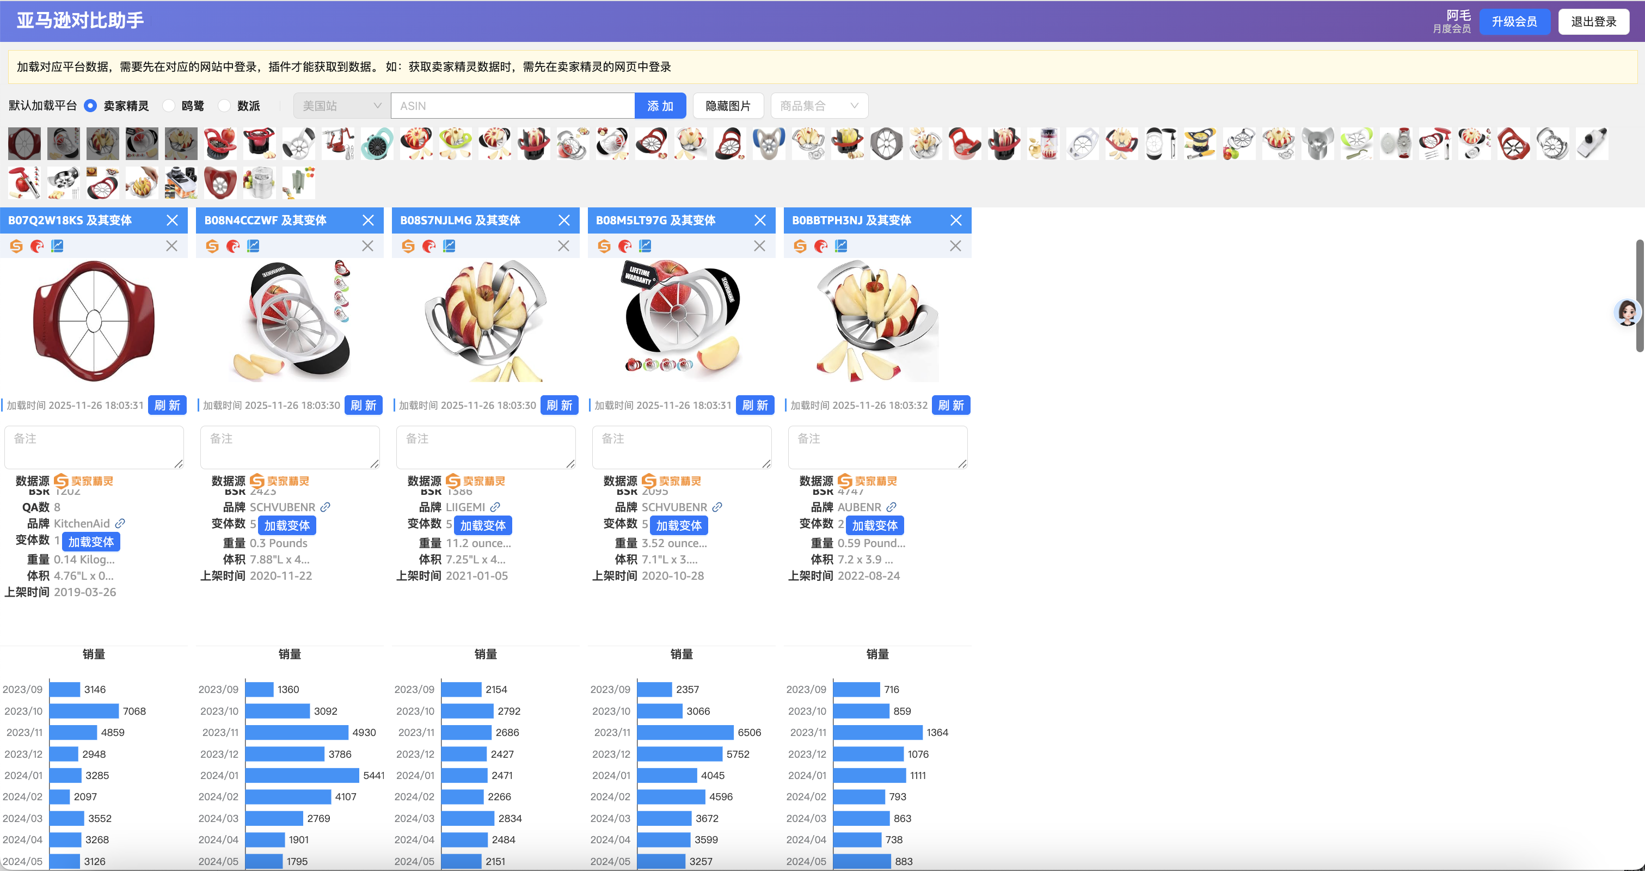
Task: Click 升级会员 upgrade button
Action: pos(1514,22)
